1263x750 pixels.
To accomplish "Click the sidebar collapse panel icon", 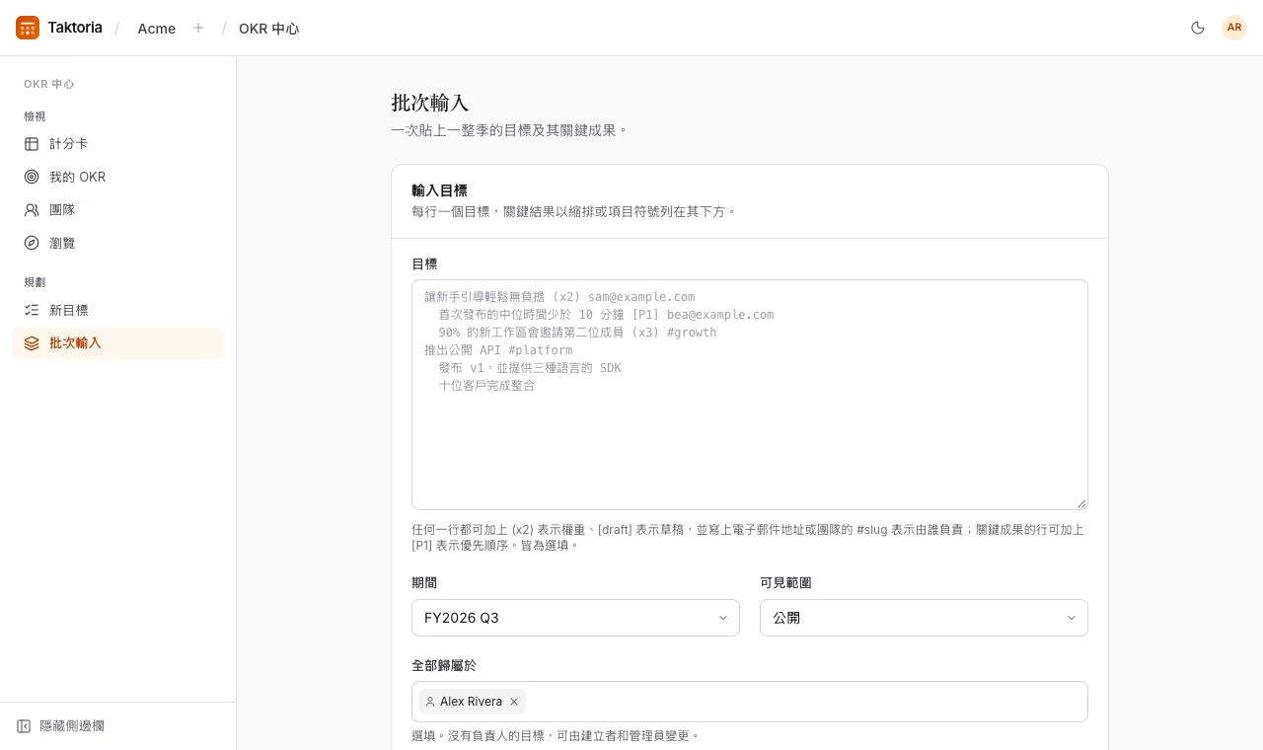I will 24,726.
